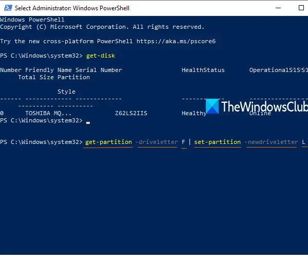The image size is (308, 255).
Task: Click the PowerShell icon in title bar
Action: pos(8,8)
